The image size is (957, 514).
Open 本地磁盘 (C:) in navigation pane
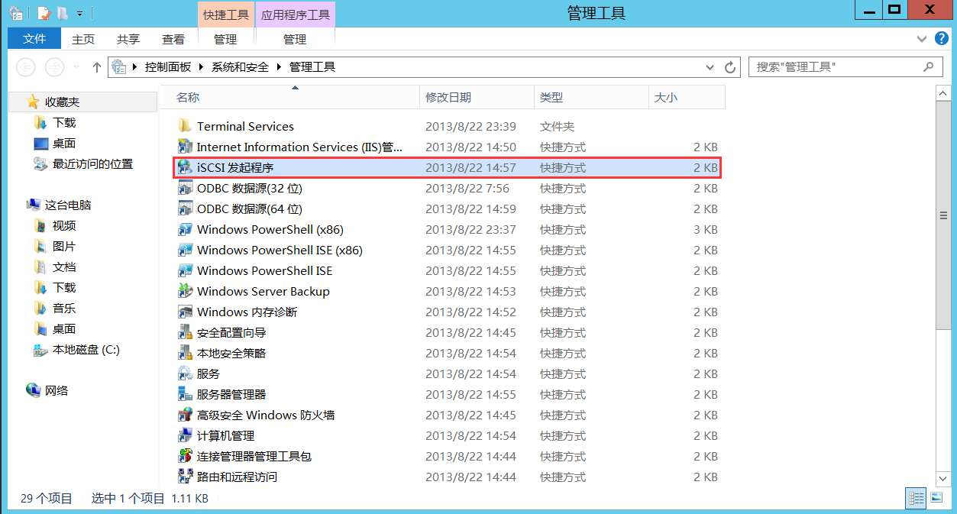pos(86,349)
